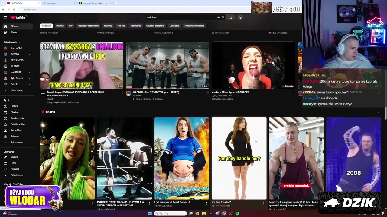
Task: Click the YouTube logo
Action: point(19,17)
